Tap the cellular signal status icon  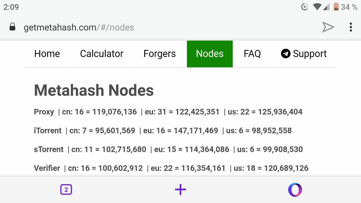pyautogui.click(x=326, y=7)
